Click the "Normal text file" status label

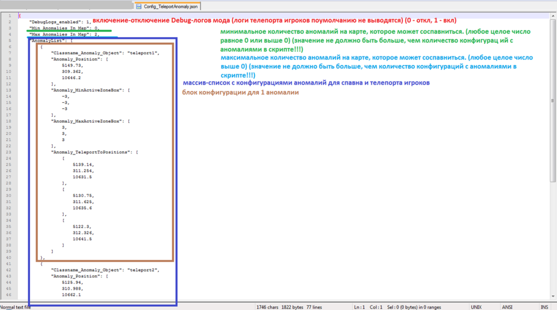(x=16, y=307)
